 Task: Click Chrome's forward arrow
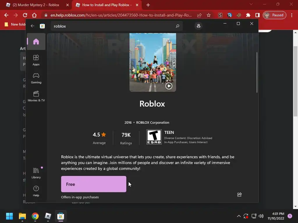[16, 15]
